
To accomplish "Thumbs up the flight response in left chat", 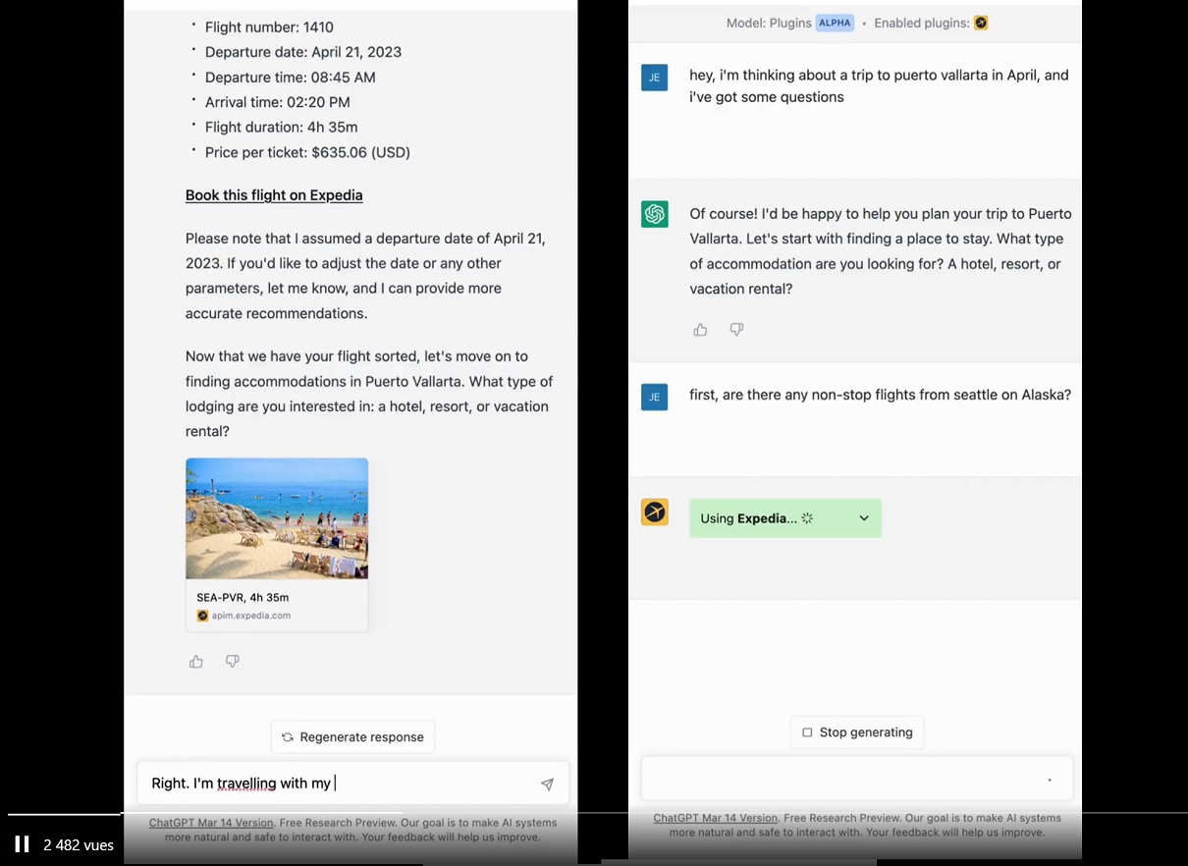I will pos(196,662).
